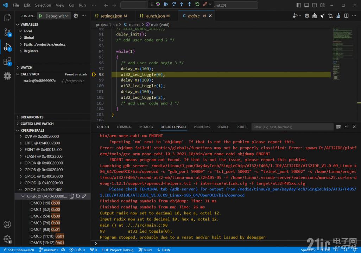Click the Flash button in status bar
The image size is (361, 253).
click(x=164, y=250)
